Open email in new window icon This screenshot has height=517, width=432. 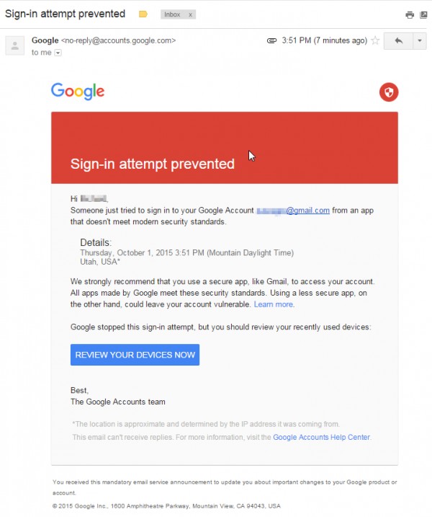pyautogui.click(x=424, y=15)
